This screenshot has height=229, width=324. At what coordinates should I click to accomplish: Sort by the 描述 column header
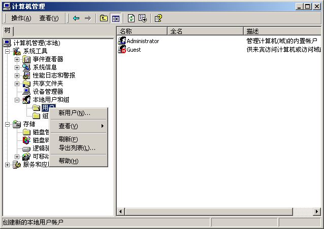[282, 31]
